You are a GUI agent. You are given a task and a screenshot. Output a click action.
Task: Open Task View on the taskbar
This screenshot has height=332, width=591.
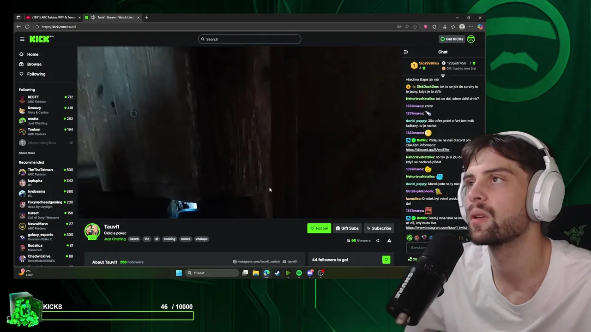click(245, 273)
